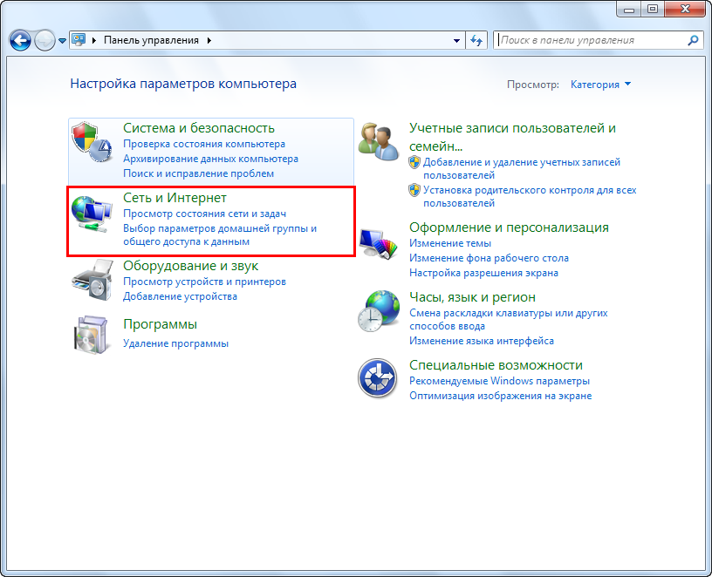Click the Refresh button in address bar
The width and height of the screenshot is (712, 577).
pyautogui.click(x=476, y=40)
